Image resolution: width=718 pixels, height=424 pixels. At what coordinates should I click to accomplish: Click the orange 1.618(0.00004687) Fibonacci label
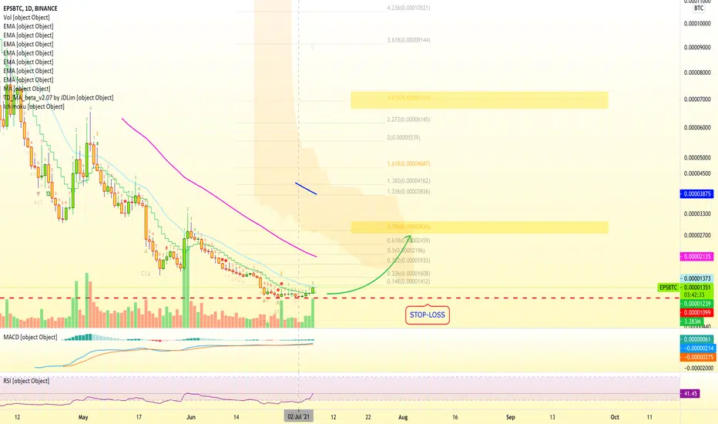[408, 163]
